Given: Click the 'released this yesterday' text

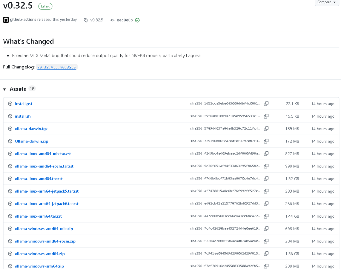Looking at the screenshot, I should [57, 19].
